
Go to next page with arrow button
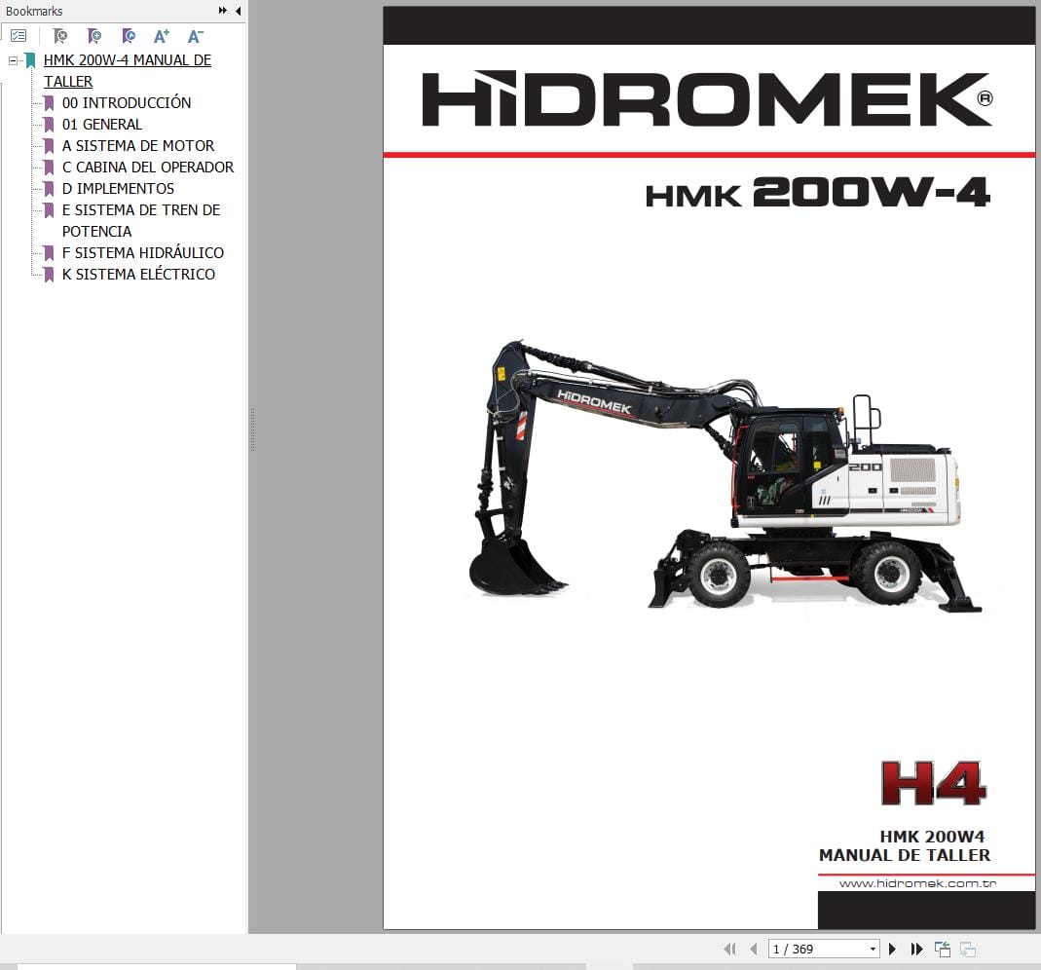pyautogui.click(x=893, y=948)
